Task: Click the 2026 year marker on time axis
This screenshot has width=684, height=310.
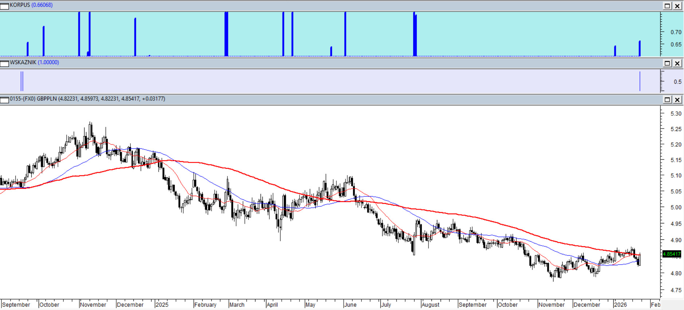Action: pyautogui.click(x=620, y=305)
